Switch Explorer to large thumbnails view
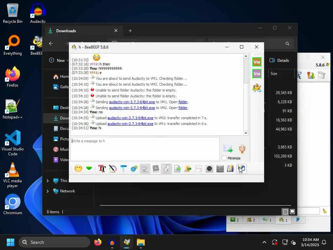 pos(292,212)
